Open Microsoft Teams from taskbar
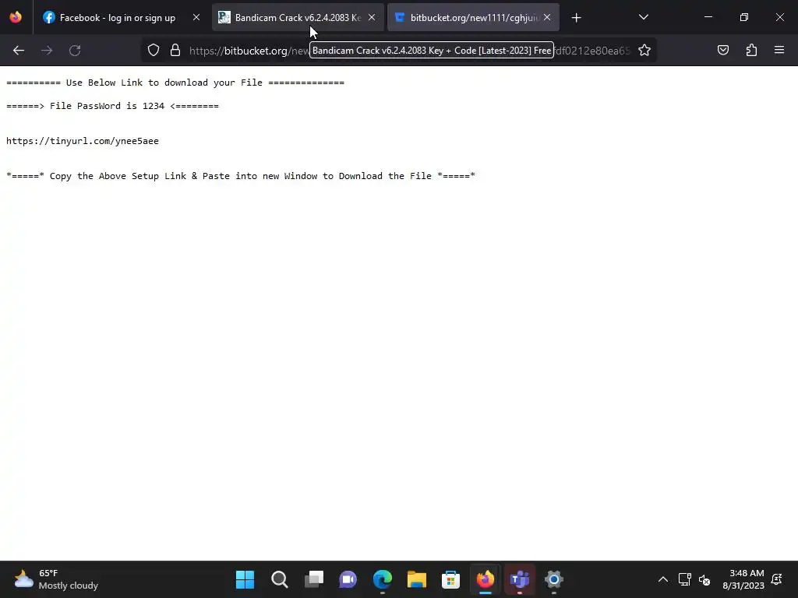This screenshot has width=798, height=598. coord(520,579)
